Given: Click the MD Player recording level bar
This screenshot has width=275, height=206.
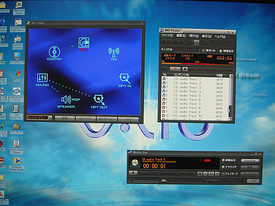Looking at the screenshot, I should pyautogui.click(x=198, y=62).
